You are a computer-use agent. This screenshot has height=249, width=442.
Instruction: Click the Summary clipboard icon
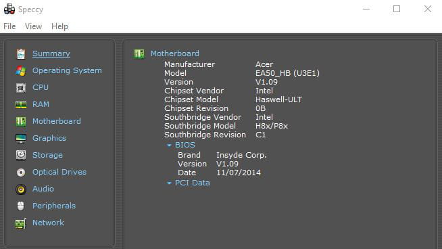[x=20, y=54]
